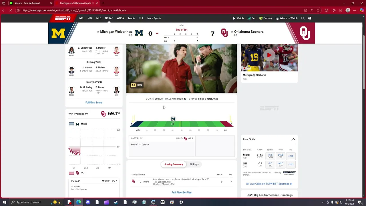
Task: Open the NFL menu item
Action: click(81, 18)
